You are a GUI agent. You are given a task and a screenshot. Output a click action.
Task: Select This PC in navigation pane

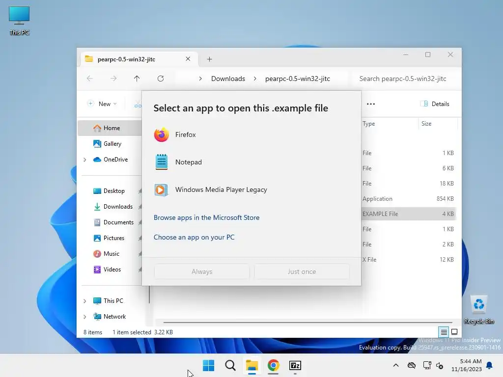(x=110, y=301)
